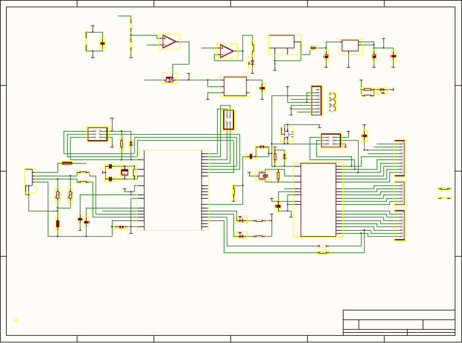462x343 pixels.
Task: Select the upper LED right of left IC
Action: pos(241,219)
